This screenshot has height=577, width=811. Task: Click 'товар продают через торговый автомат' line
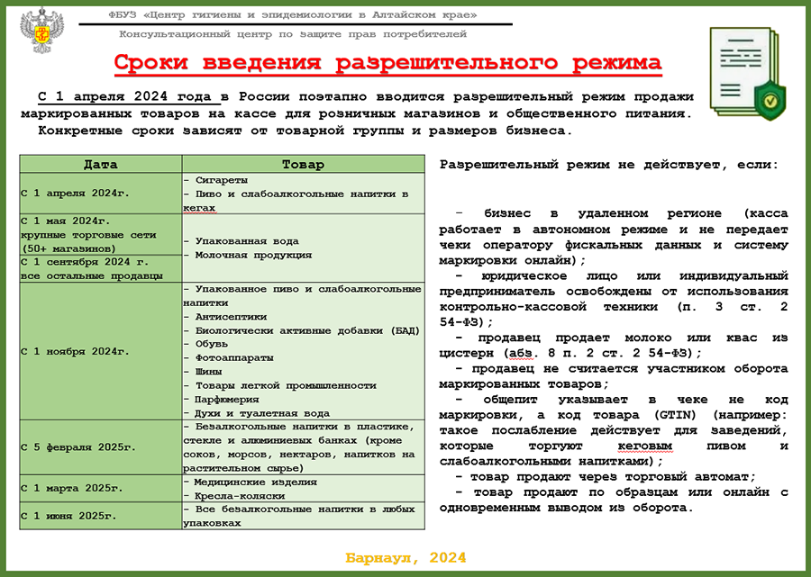pyautogui.click(x=606, y=477)
